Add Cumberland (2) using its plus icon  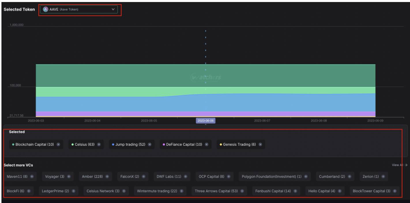[x=349, y=176]
